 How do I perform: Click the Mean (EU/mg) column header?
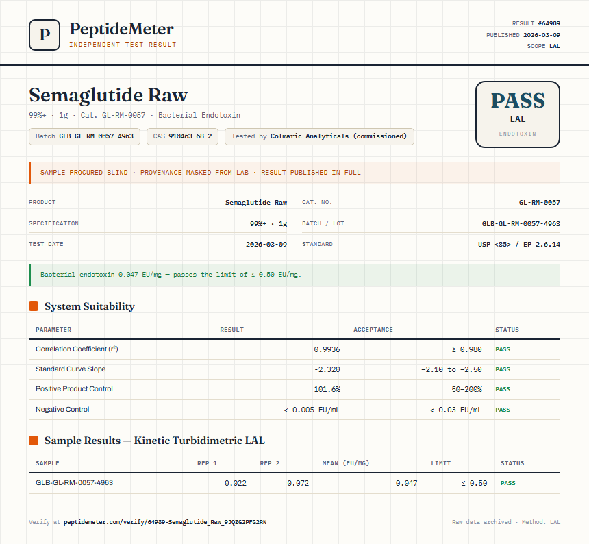[346, 463]
